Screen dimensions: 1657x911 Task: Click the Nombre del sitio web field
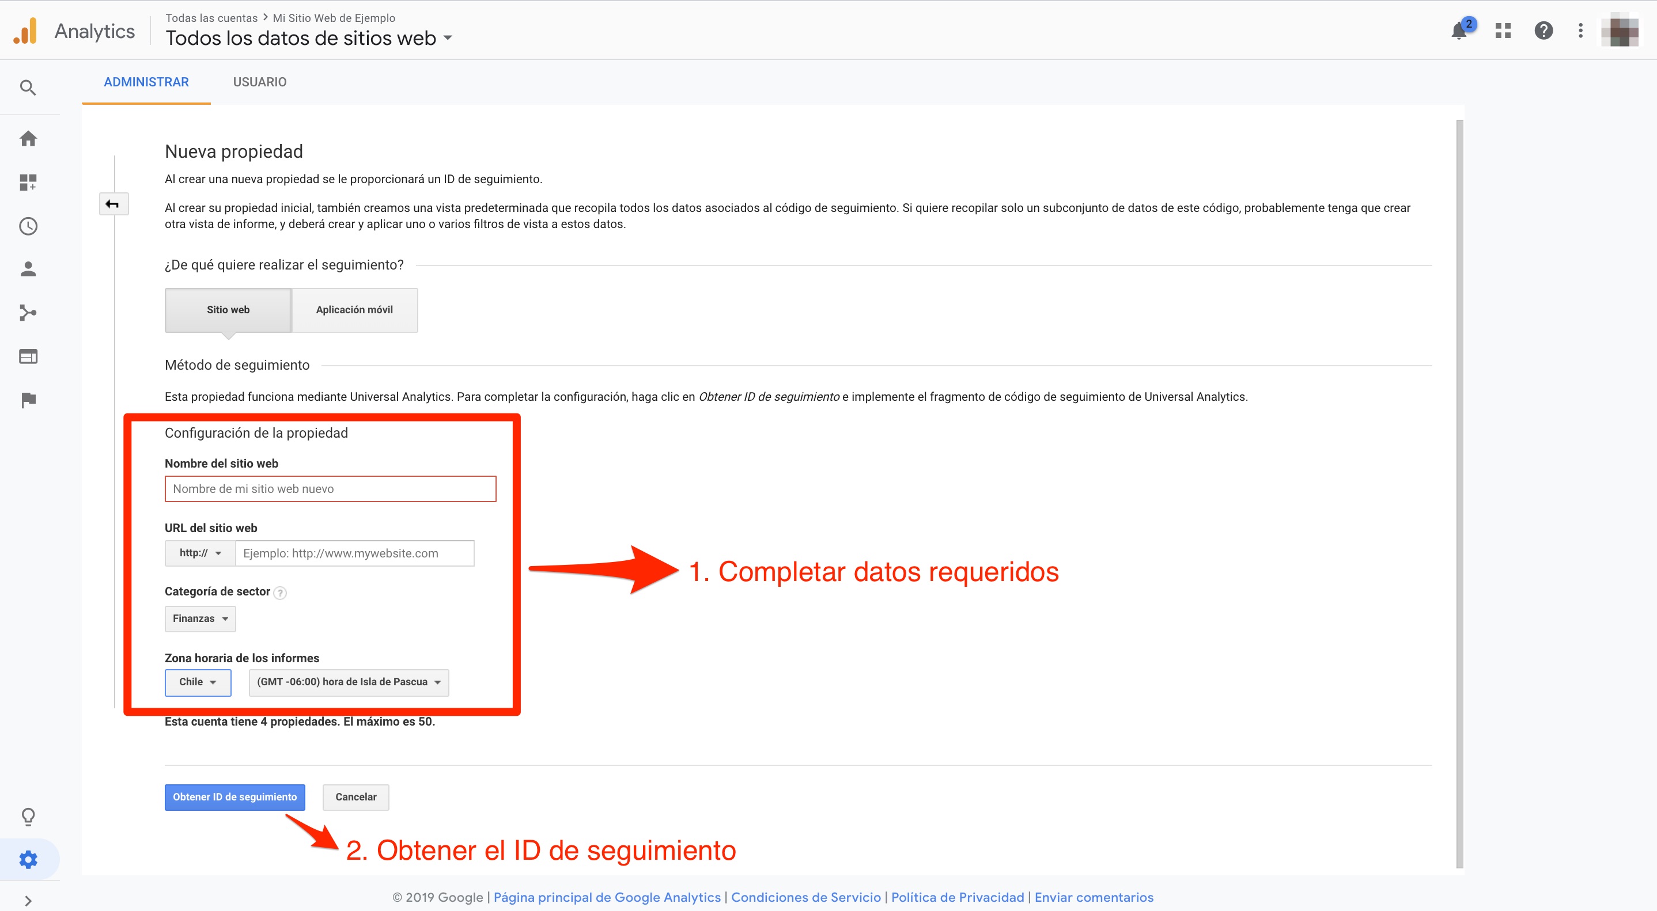tap(330, 488)
